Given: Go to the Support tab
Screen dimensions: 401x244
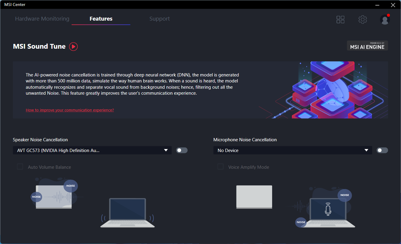Looking at the screenshot, I should click(x=159, y=19).
